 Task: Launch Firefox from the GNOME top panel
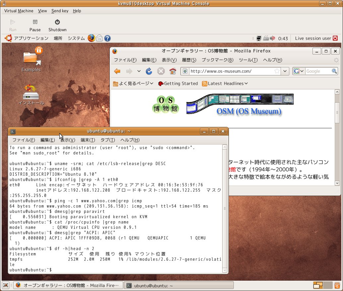pos(92,38)
